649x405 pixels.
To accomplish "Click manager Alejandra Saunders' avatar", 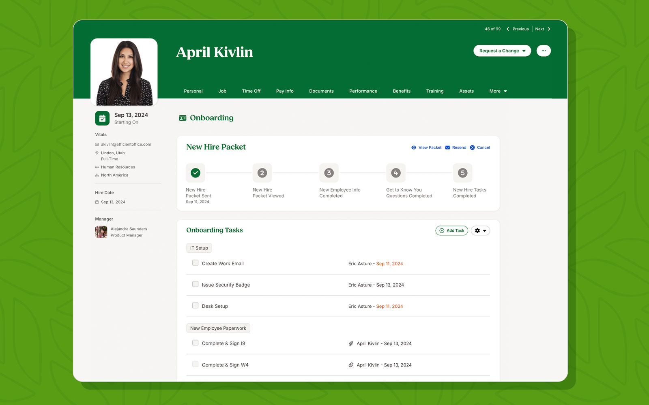I will coord(101,232).
